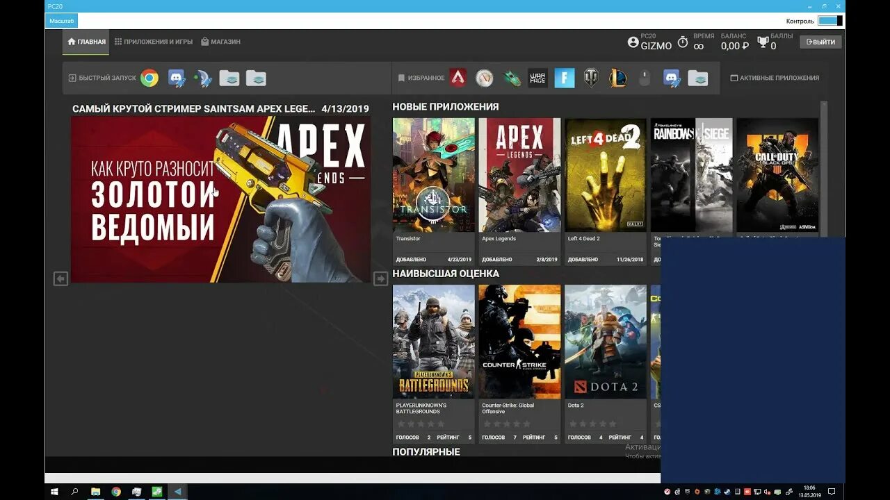The height and width of the screenshot is (500, 890).
Task: Open first folder icon in quick launch
Action: (x=229, y=78)
